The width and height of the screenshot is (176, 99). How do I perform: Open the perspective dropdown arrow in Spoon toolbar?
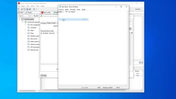pyautogui.click(x=36, y=9)
